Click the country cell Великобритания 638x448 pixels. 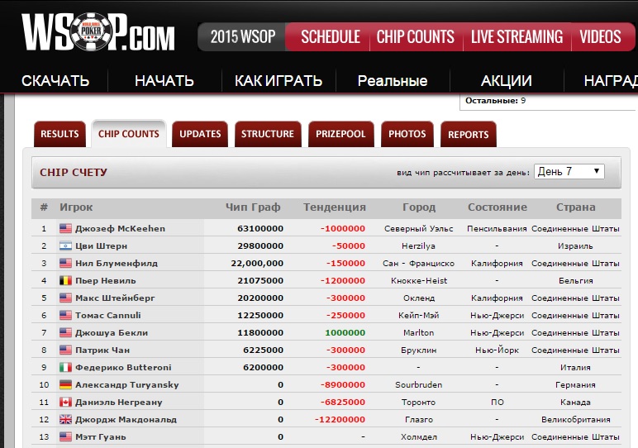(x=576, y=420)
